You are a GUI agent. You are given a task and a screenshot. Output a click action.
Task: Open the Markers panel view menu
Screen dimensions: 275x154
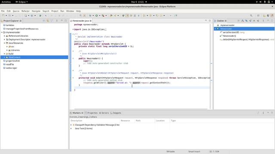click(x=263, y=113)
